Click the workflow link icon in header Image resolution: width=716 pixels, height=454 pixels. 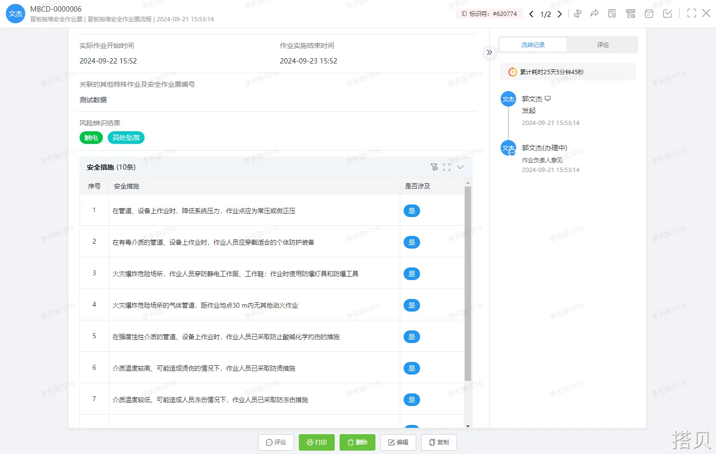tap(577, 14)
